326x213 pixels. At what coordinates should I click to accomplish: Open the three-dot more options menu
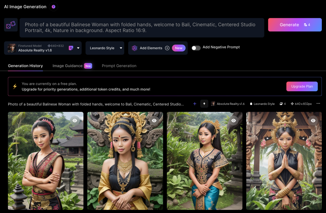(318, 104)
